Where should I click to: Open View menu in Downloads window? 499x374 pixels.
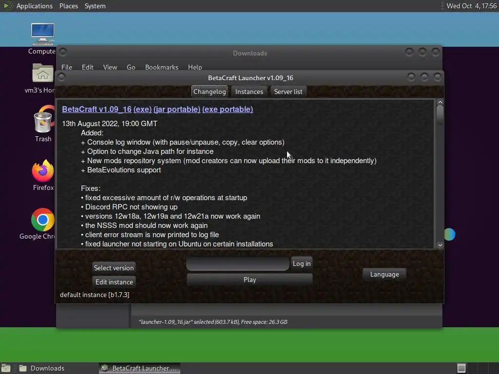click(110, 67)
